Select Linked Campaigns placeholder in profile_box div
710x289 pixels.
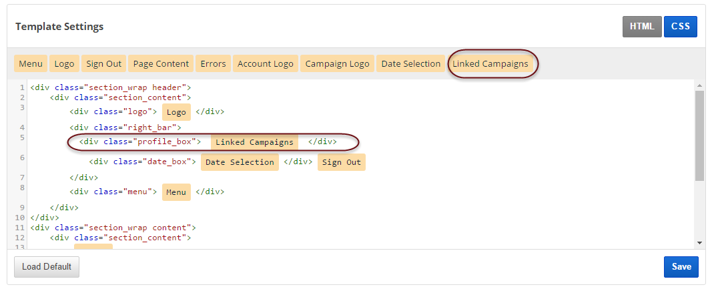pyautogui.click(x=254, y=142)
